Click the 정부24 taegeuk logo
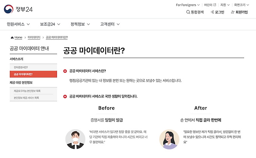Image resolution: width=256 pixels, height=158 pixels. point(9,9)
